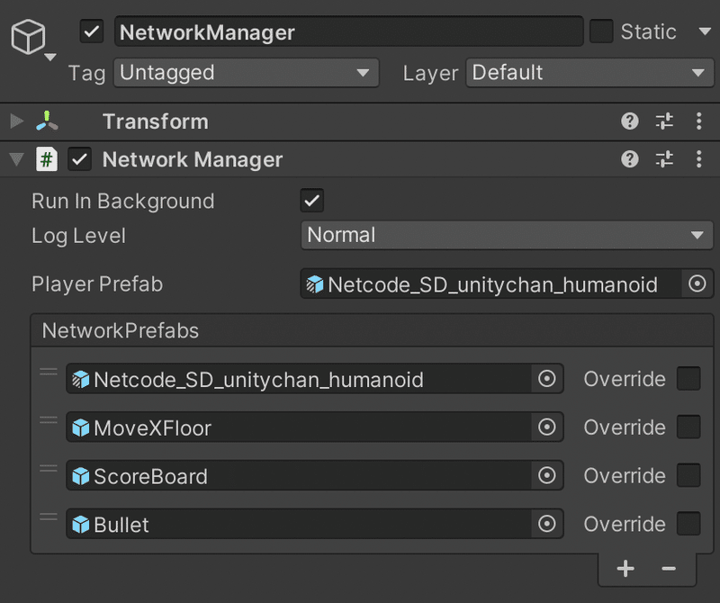This screenshot has width=720, height=603.
Task: Open the Layer dropdown
Action: coord(589,73)
